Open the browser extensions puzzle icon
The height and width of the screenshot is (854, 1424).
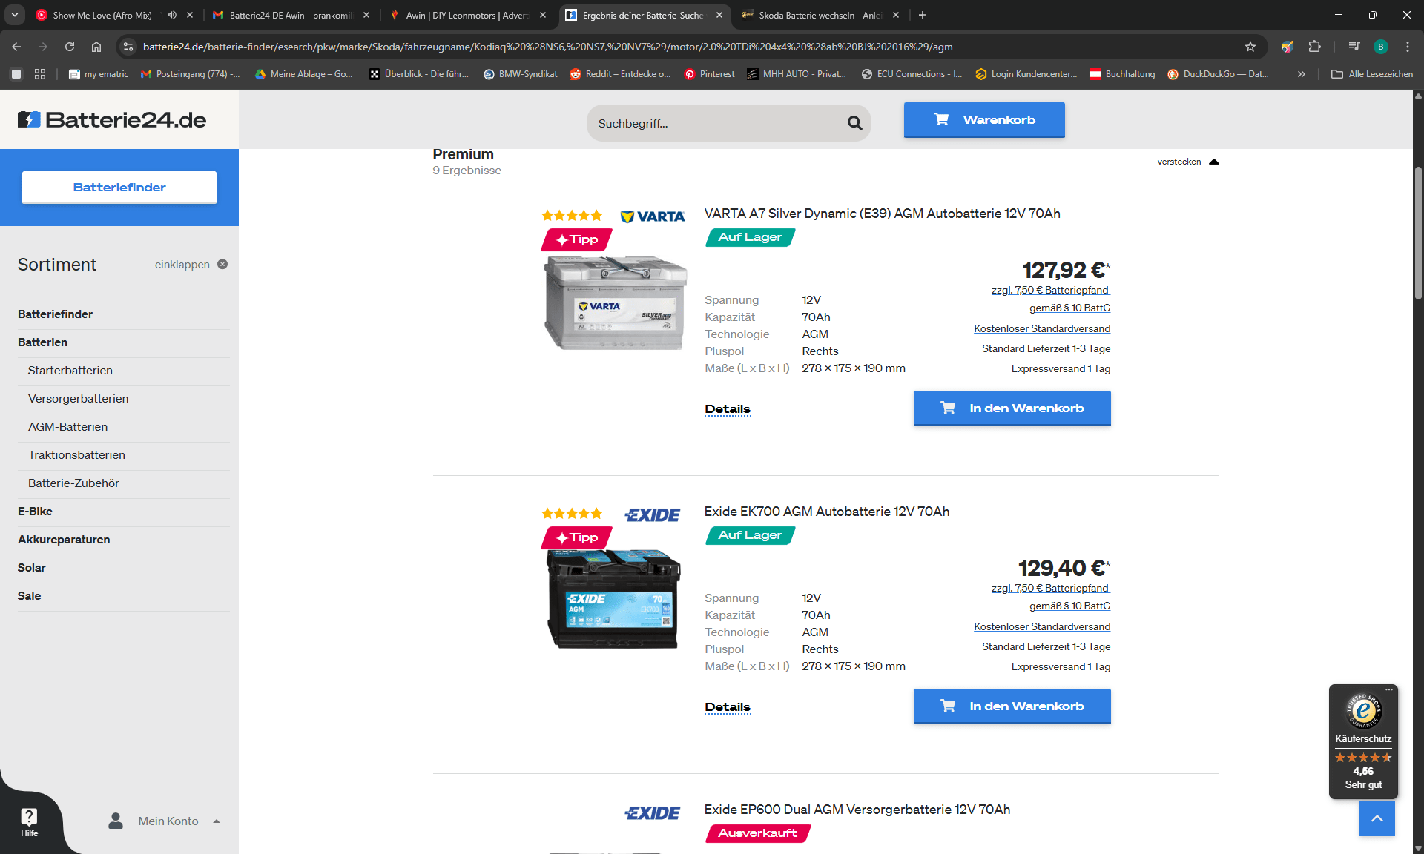(1314, 47)
